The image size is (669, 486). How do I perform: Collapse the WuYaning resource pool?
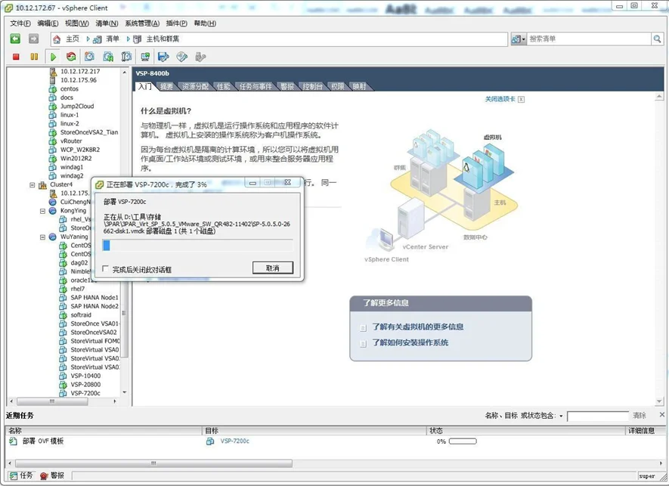click(42, 237)
